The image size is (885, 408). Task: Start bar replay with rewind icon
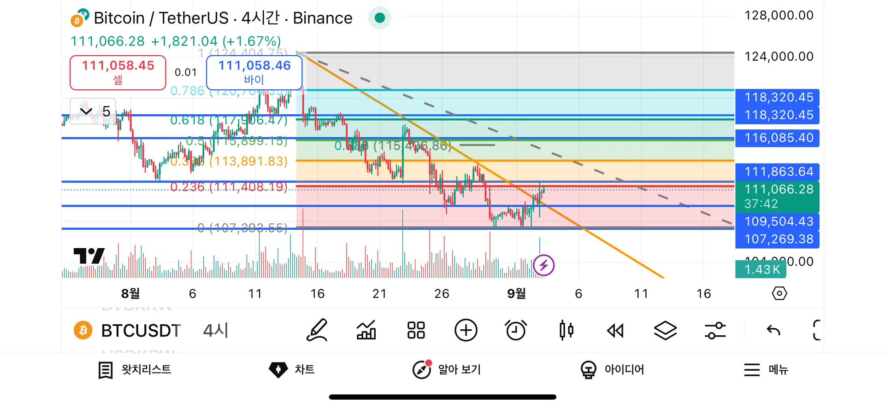pyautogui.click(x=615, y=331)
